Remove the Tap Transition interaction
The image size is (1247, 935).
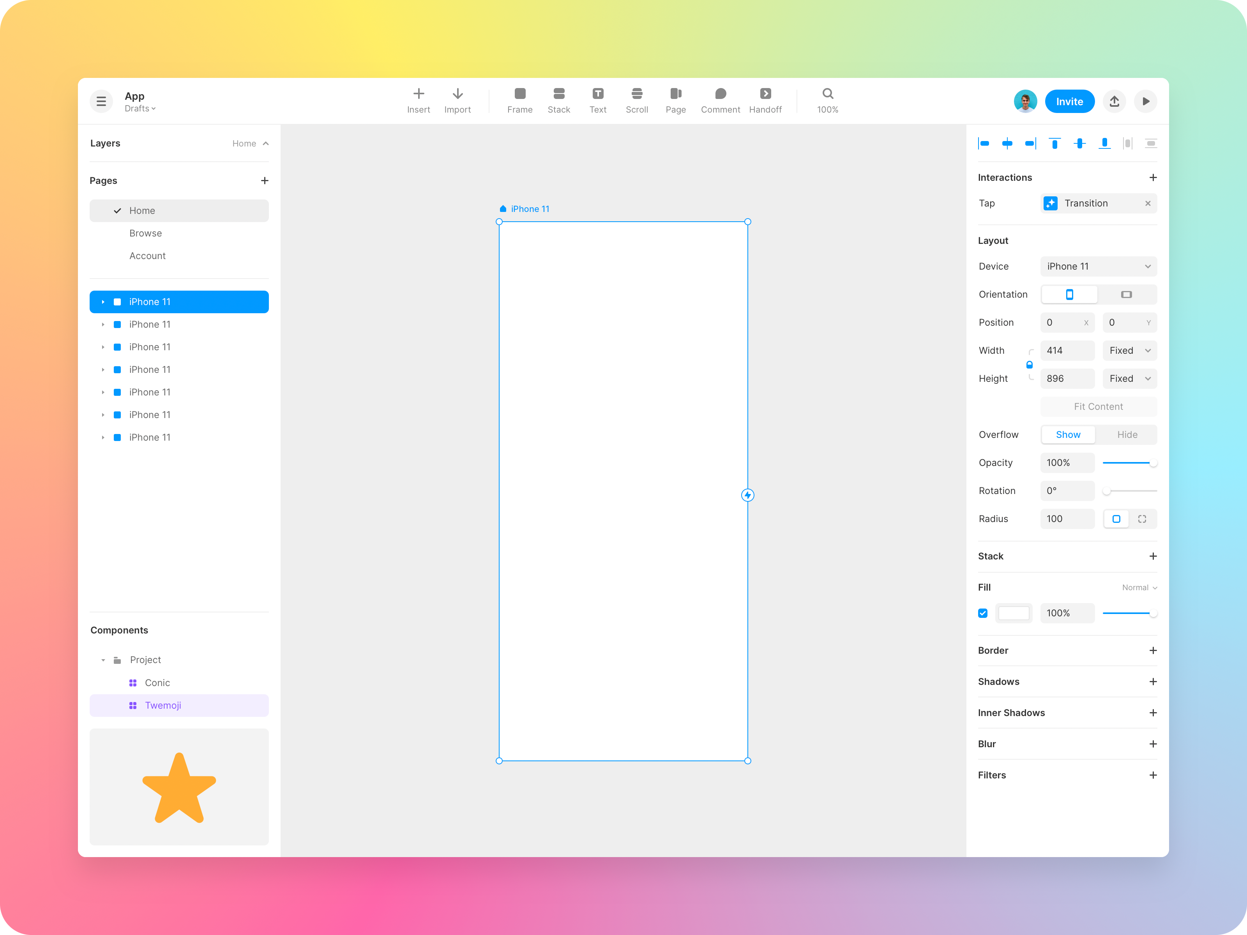click(1148, 203)
